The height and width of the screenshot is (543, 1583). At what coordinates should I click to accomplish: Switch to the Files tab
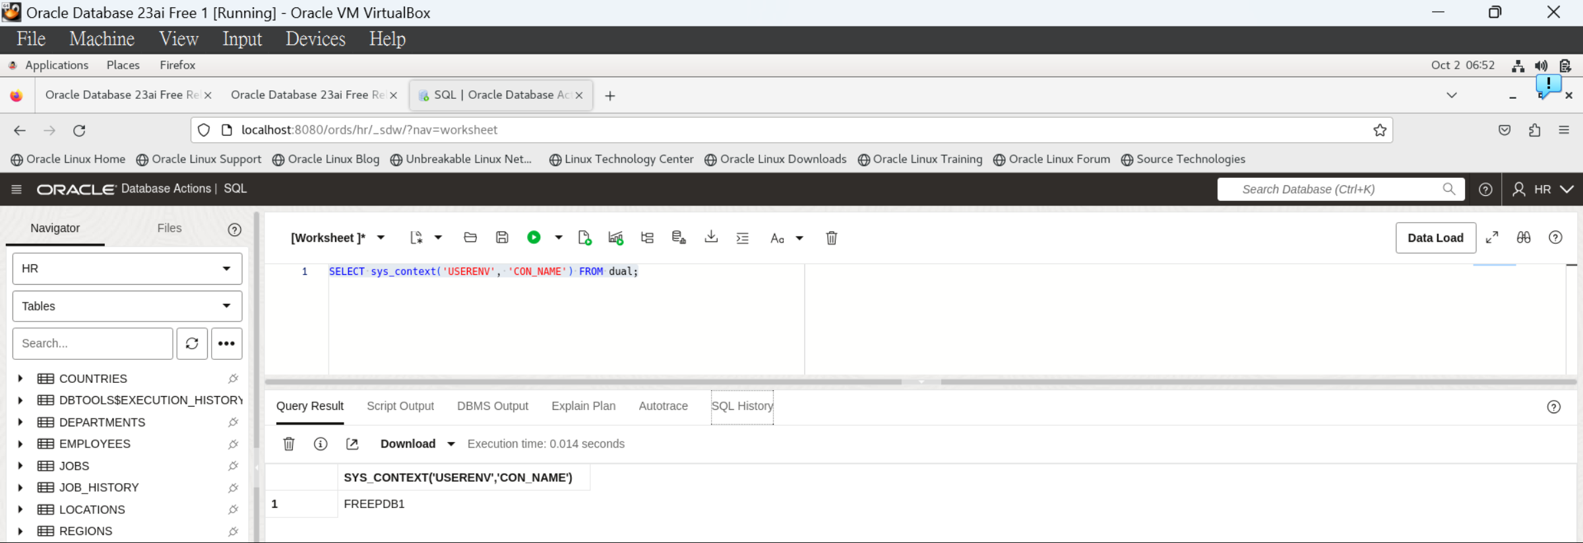click(170, 228)
